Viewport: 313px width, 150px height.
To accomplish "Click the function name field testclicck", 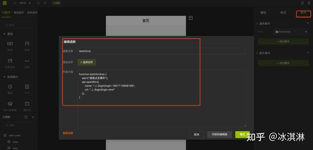I will tap(161, 51).
